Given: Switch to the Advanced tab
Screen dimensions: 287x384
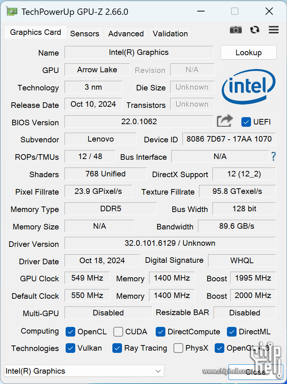Looking at the screenshot, I should click(126, 33).
